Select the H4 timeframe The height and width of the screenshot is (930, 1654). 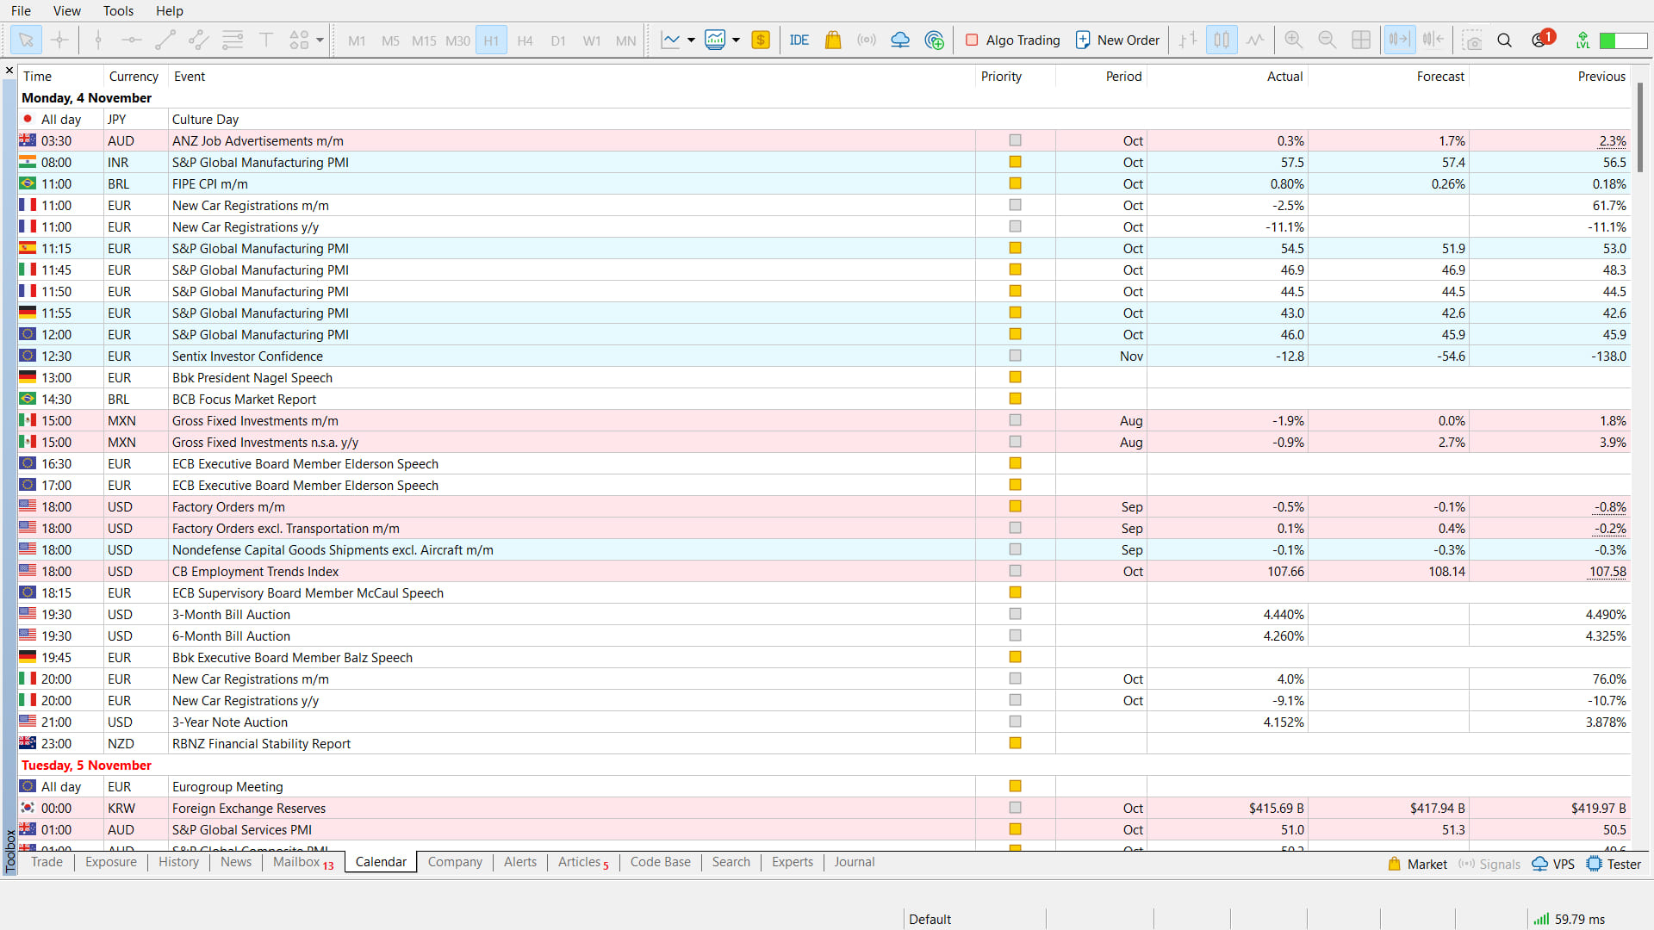tap(525, 40)
